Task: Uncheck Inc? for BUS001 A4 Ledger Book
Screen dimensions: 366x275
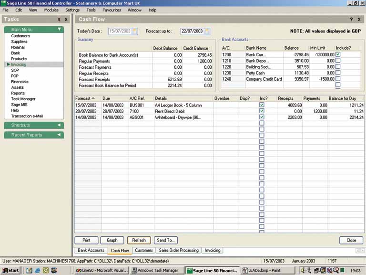Action: click(262, 105)
